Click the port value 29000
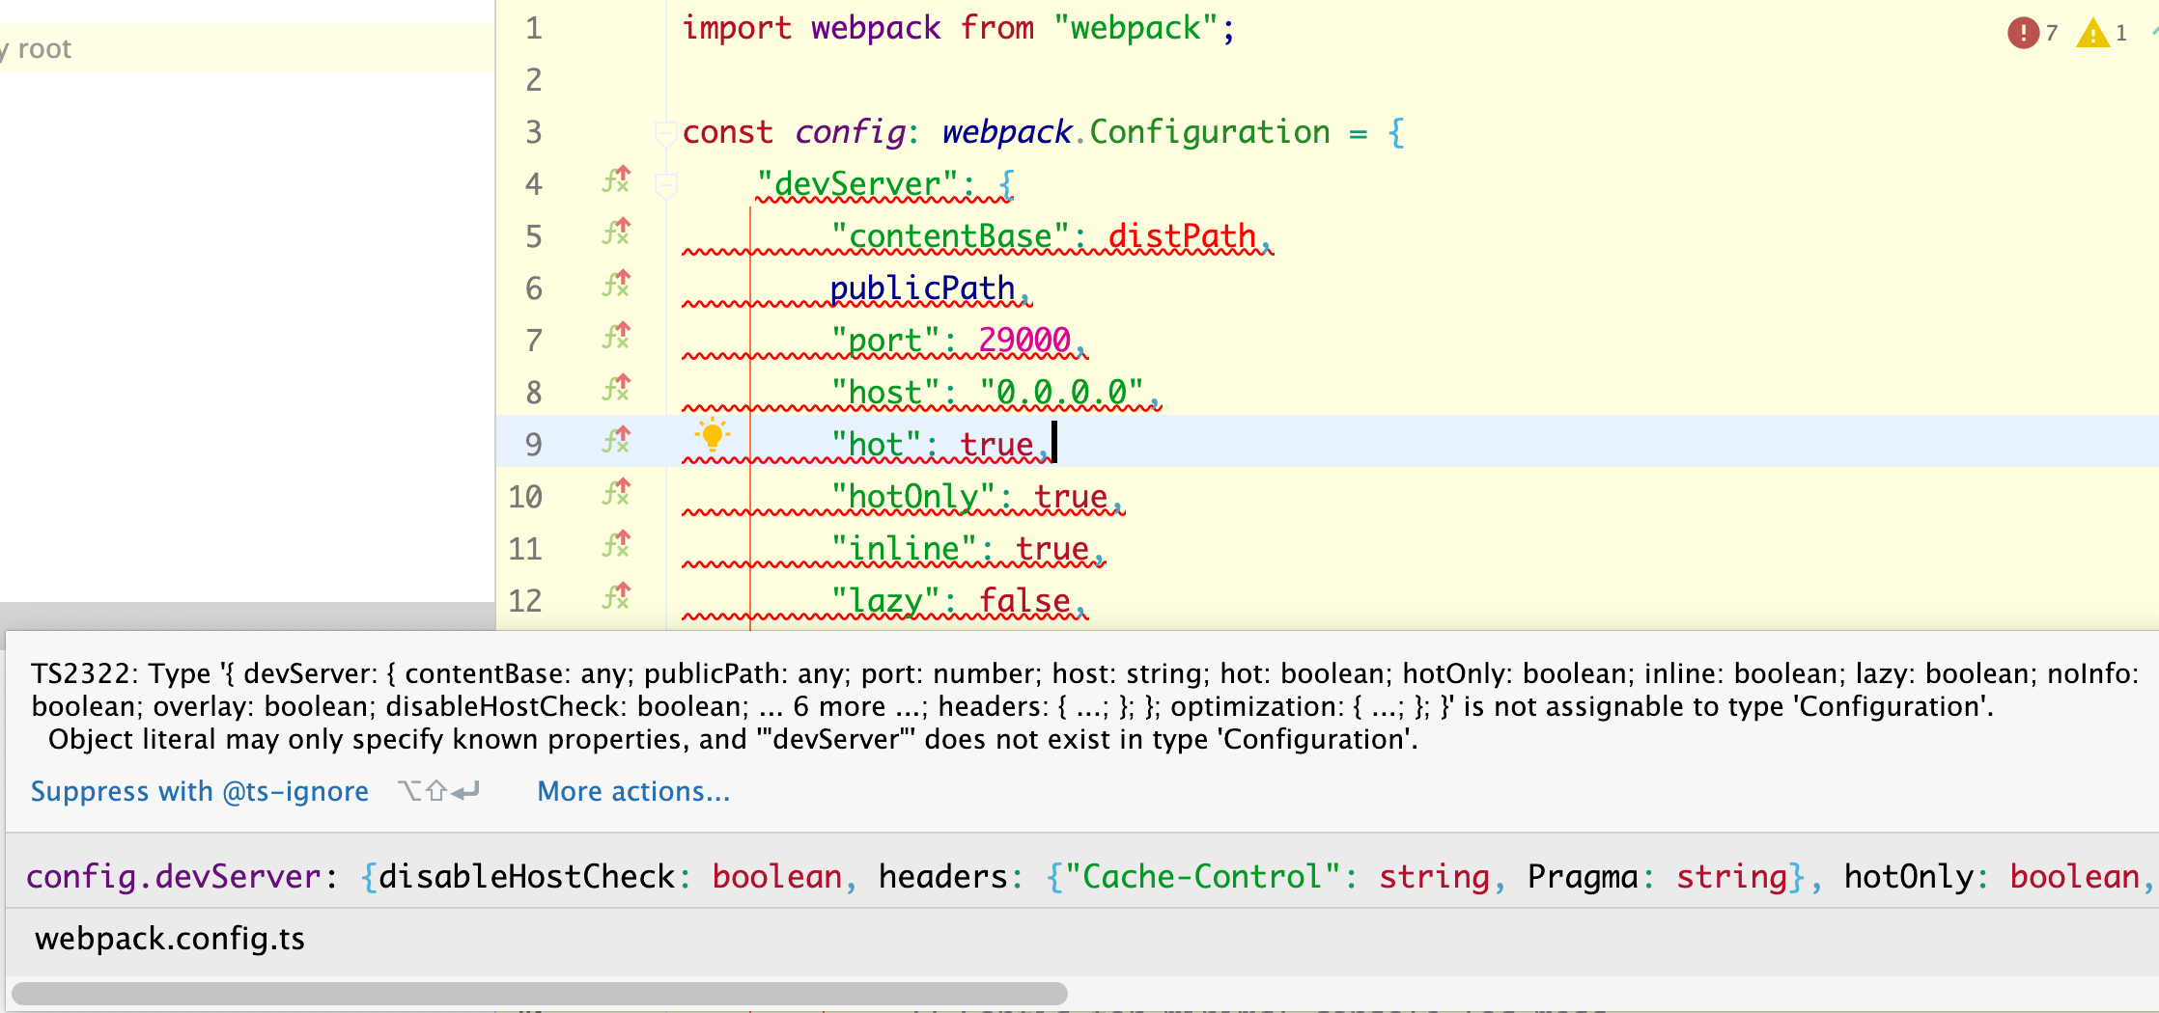2159x1013 pixels. coord(1023,341)
